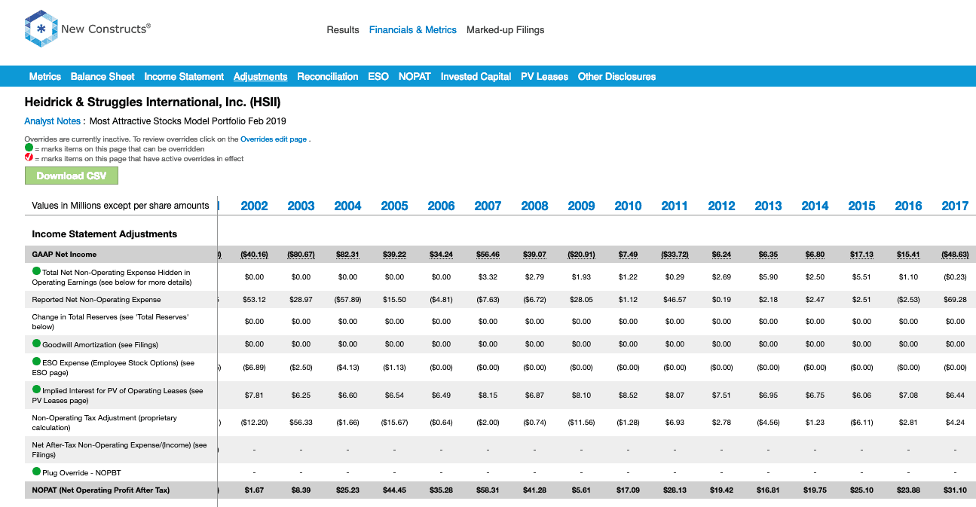Open the ESO tab
Screen dimensions: 976x507
point(378,76)
